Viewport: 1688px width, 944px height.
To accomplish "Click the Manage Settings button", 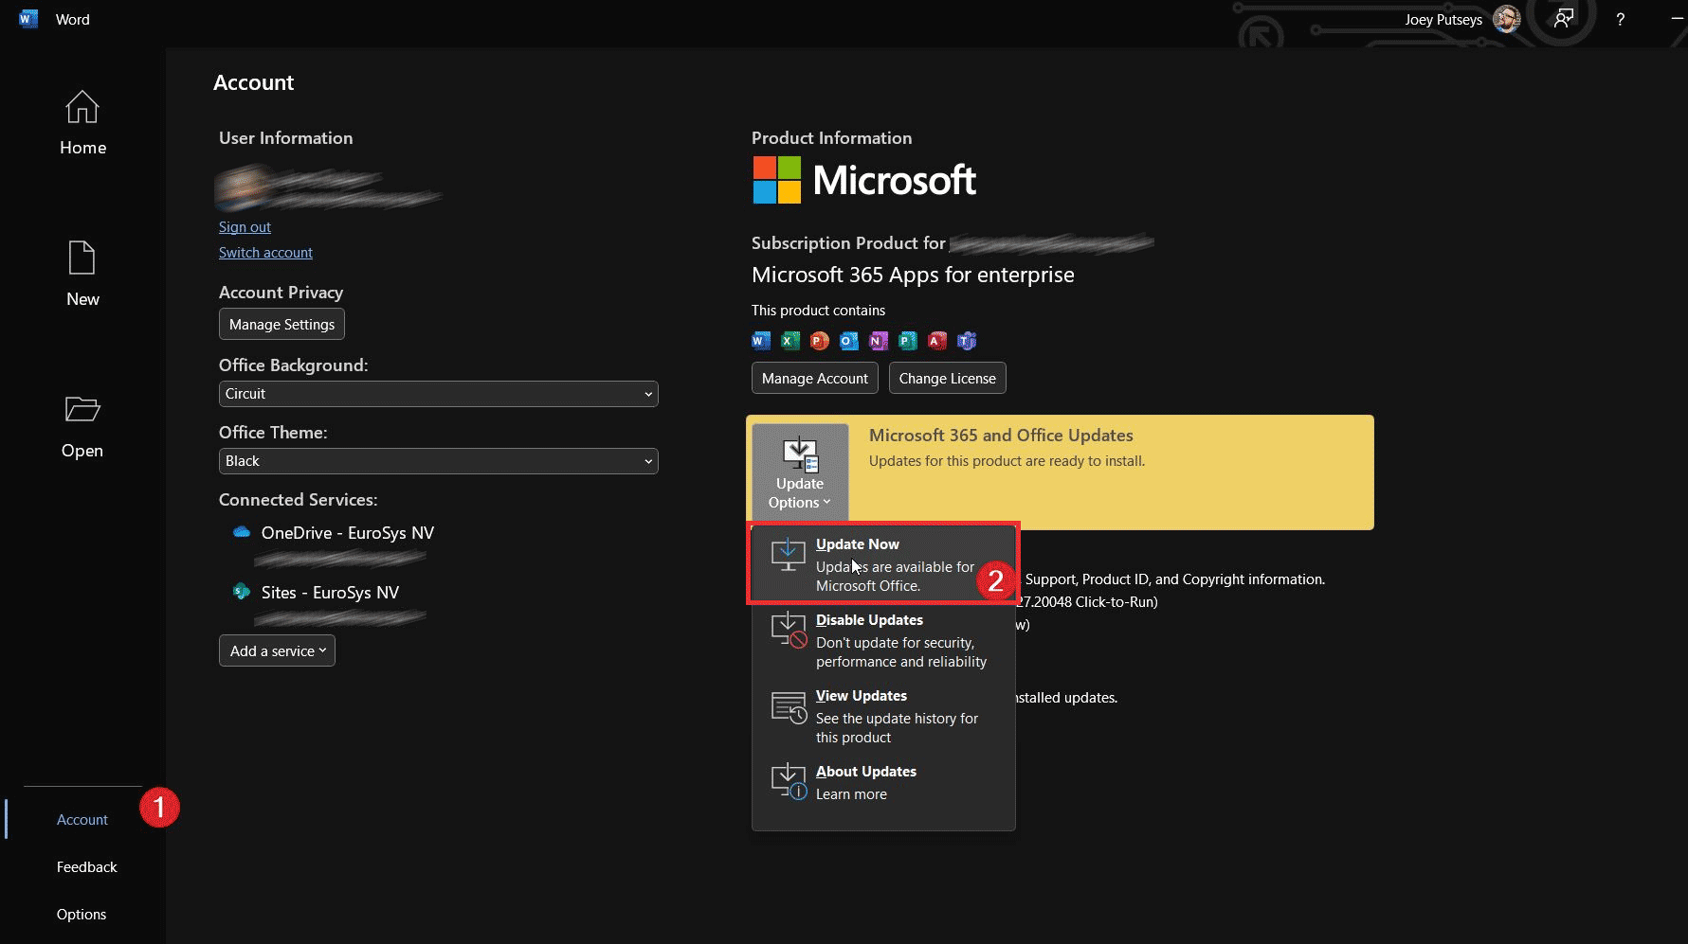I will pos(281,324).
